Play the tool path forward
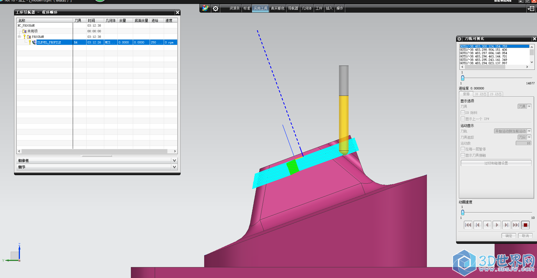537x278 pixels. pos(497,225)
